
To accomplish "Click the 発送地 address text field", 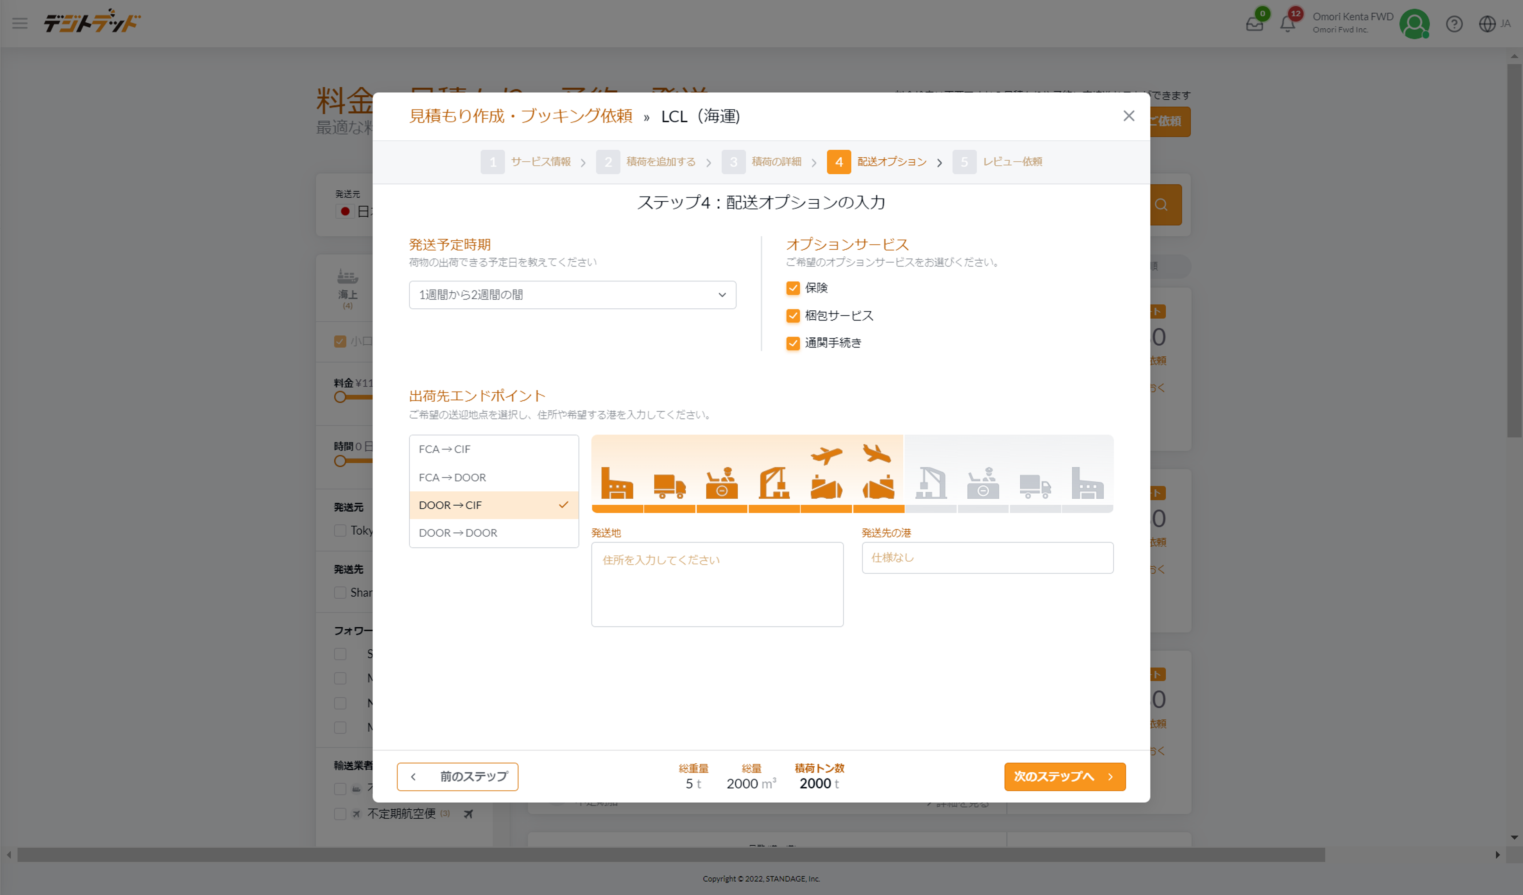I will (x=717, y=584).
